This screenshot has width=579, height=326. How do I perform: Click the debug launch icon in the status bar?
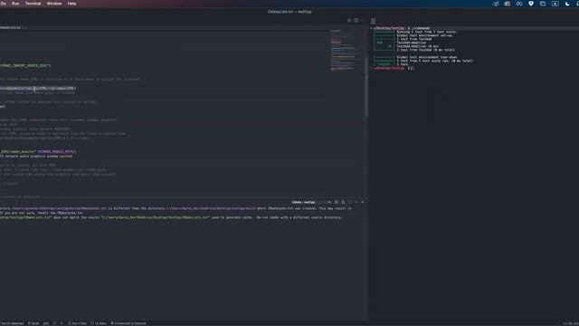[54, 323]
